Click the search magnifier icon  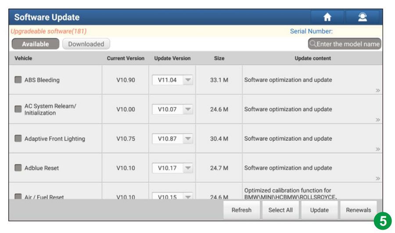pyautogui.click(x=313, y=44)
